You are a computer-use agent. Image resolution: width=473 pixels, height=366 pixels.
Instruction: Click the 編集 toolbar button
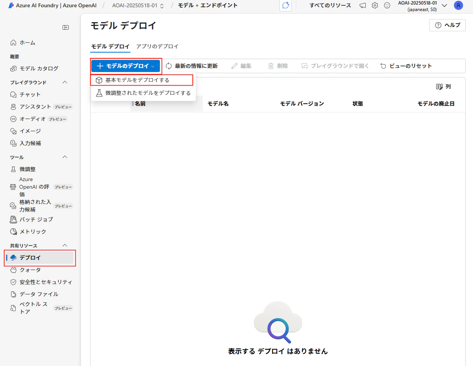(x=241, y=66)
